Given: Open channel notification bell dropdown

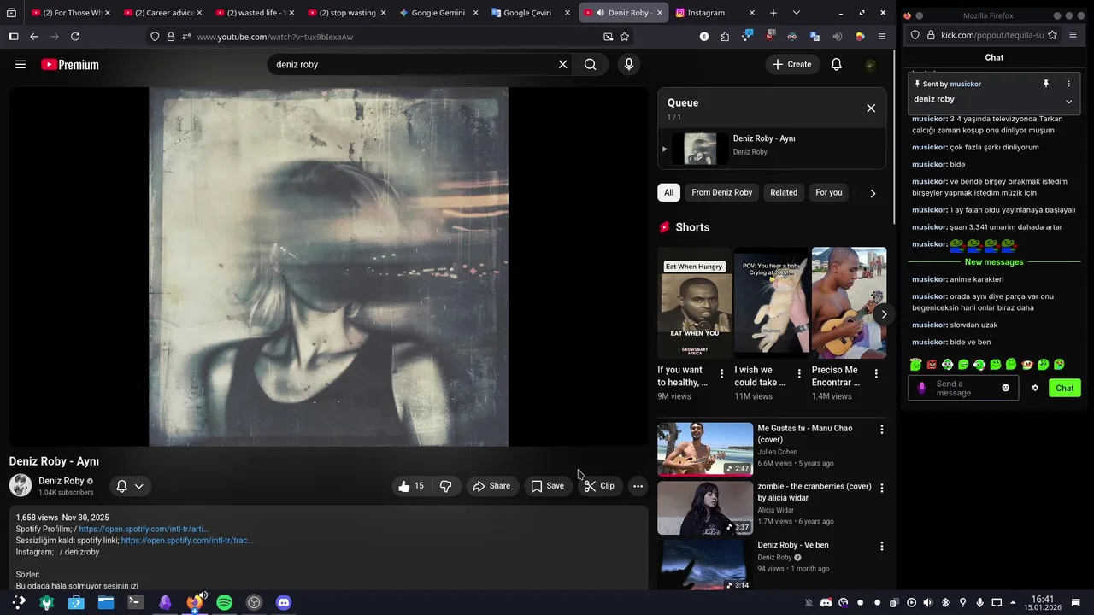Looking at the screenshot, I should [x=130, y=486].
